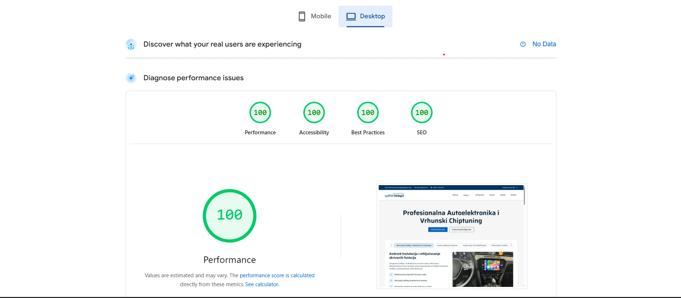The width and height of the screenshot is (681, 298).
Task: Click the mobile phone icon
Action: pyautogui.click(x=302, y=16)
